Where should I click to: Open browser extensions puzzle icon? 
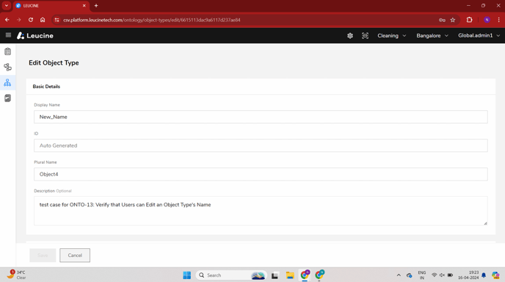tap(470, 20)
